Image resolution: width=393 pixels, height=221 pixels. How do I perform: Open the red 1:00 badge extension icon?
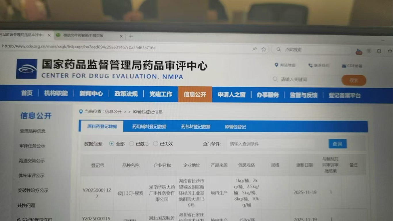coord(359,52)
